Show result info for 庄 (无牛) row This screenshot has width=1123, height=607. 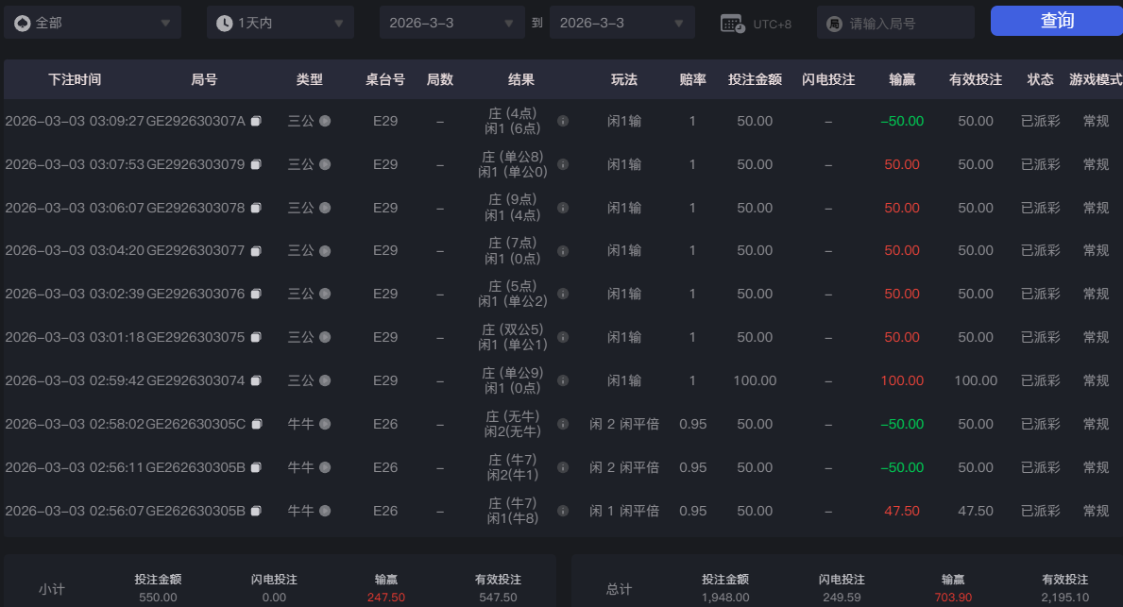563,424
